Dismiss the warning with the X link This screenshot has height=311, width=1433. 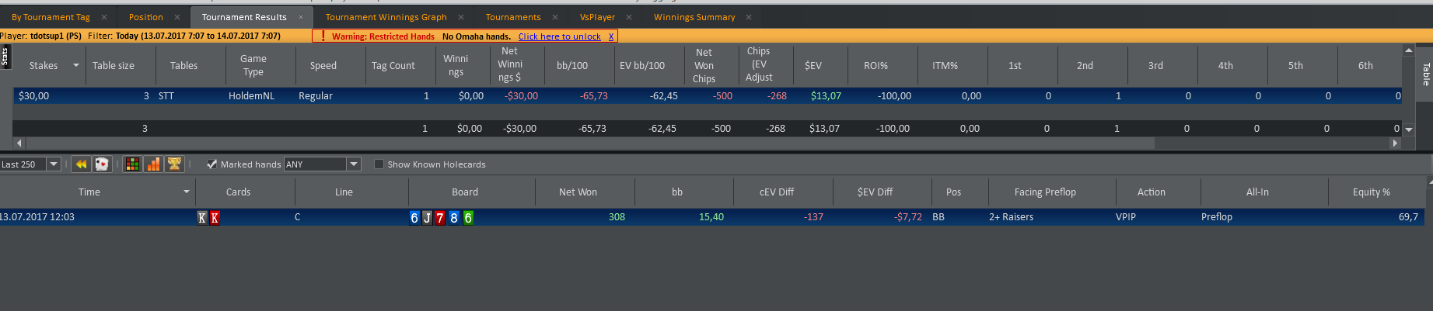(x=611, y=36)
